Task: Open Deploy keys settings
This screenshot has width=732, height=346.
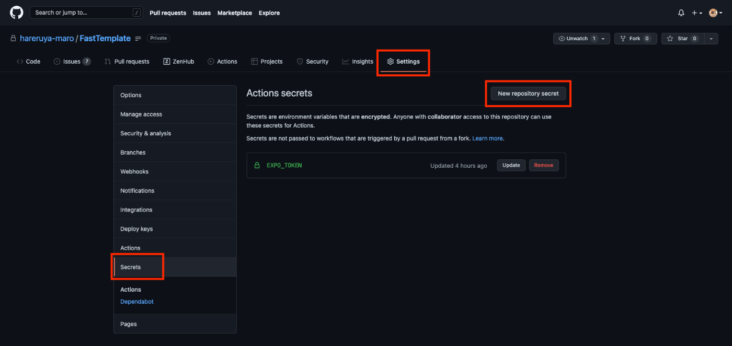Action: point(175,229)
